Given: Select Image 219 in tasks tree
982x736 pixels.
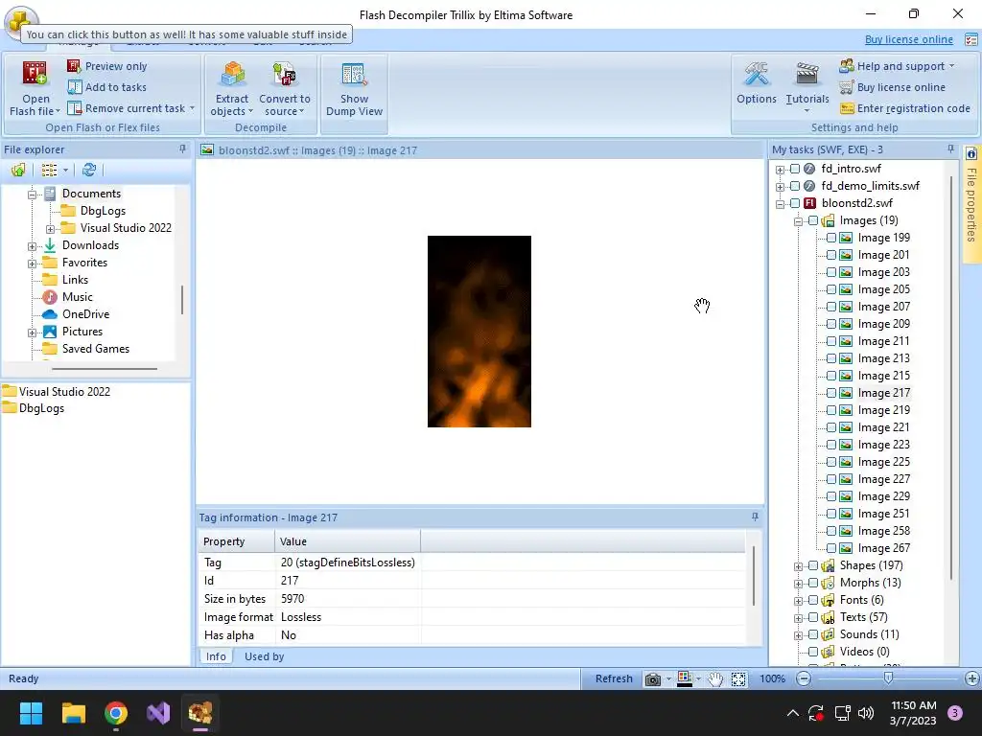Looking at the screenshot, I should click(883, 410).
